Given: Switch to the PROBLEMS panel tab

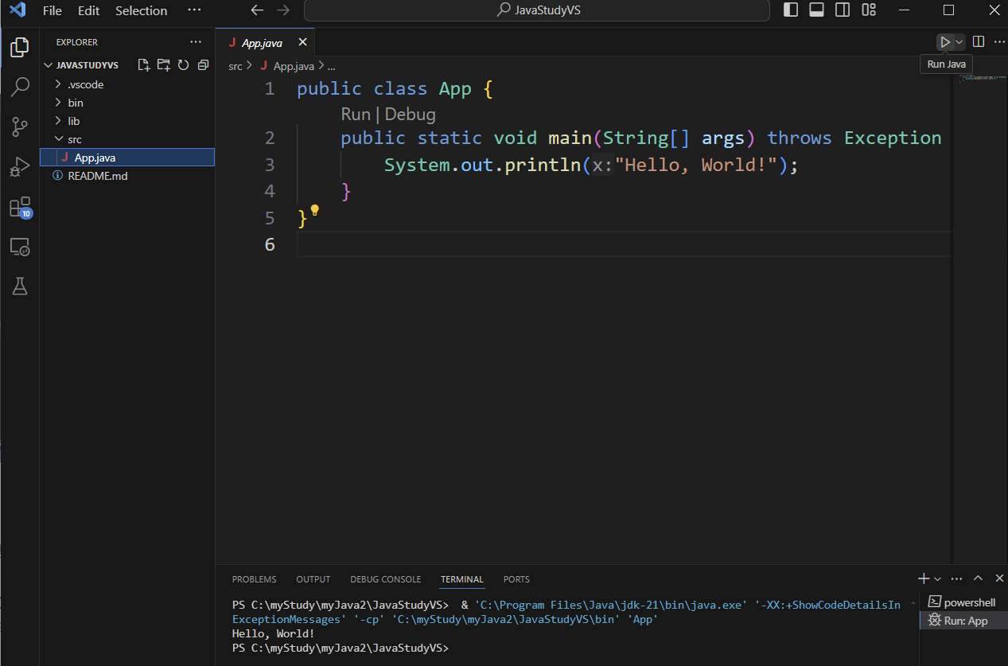Looking at the screenshot, I should (x=255, y=579).
